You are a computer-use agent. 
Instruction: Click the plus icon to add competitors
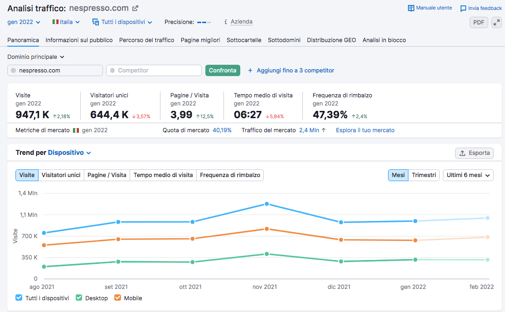click(x=250, y=71)
